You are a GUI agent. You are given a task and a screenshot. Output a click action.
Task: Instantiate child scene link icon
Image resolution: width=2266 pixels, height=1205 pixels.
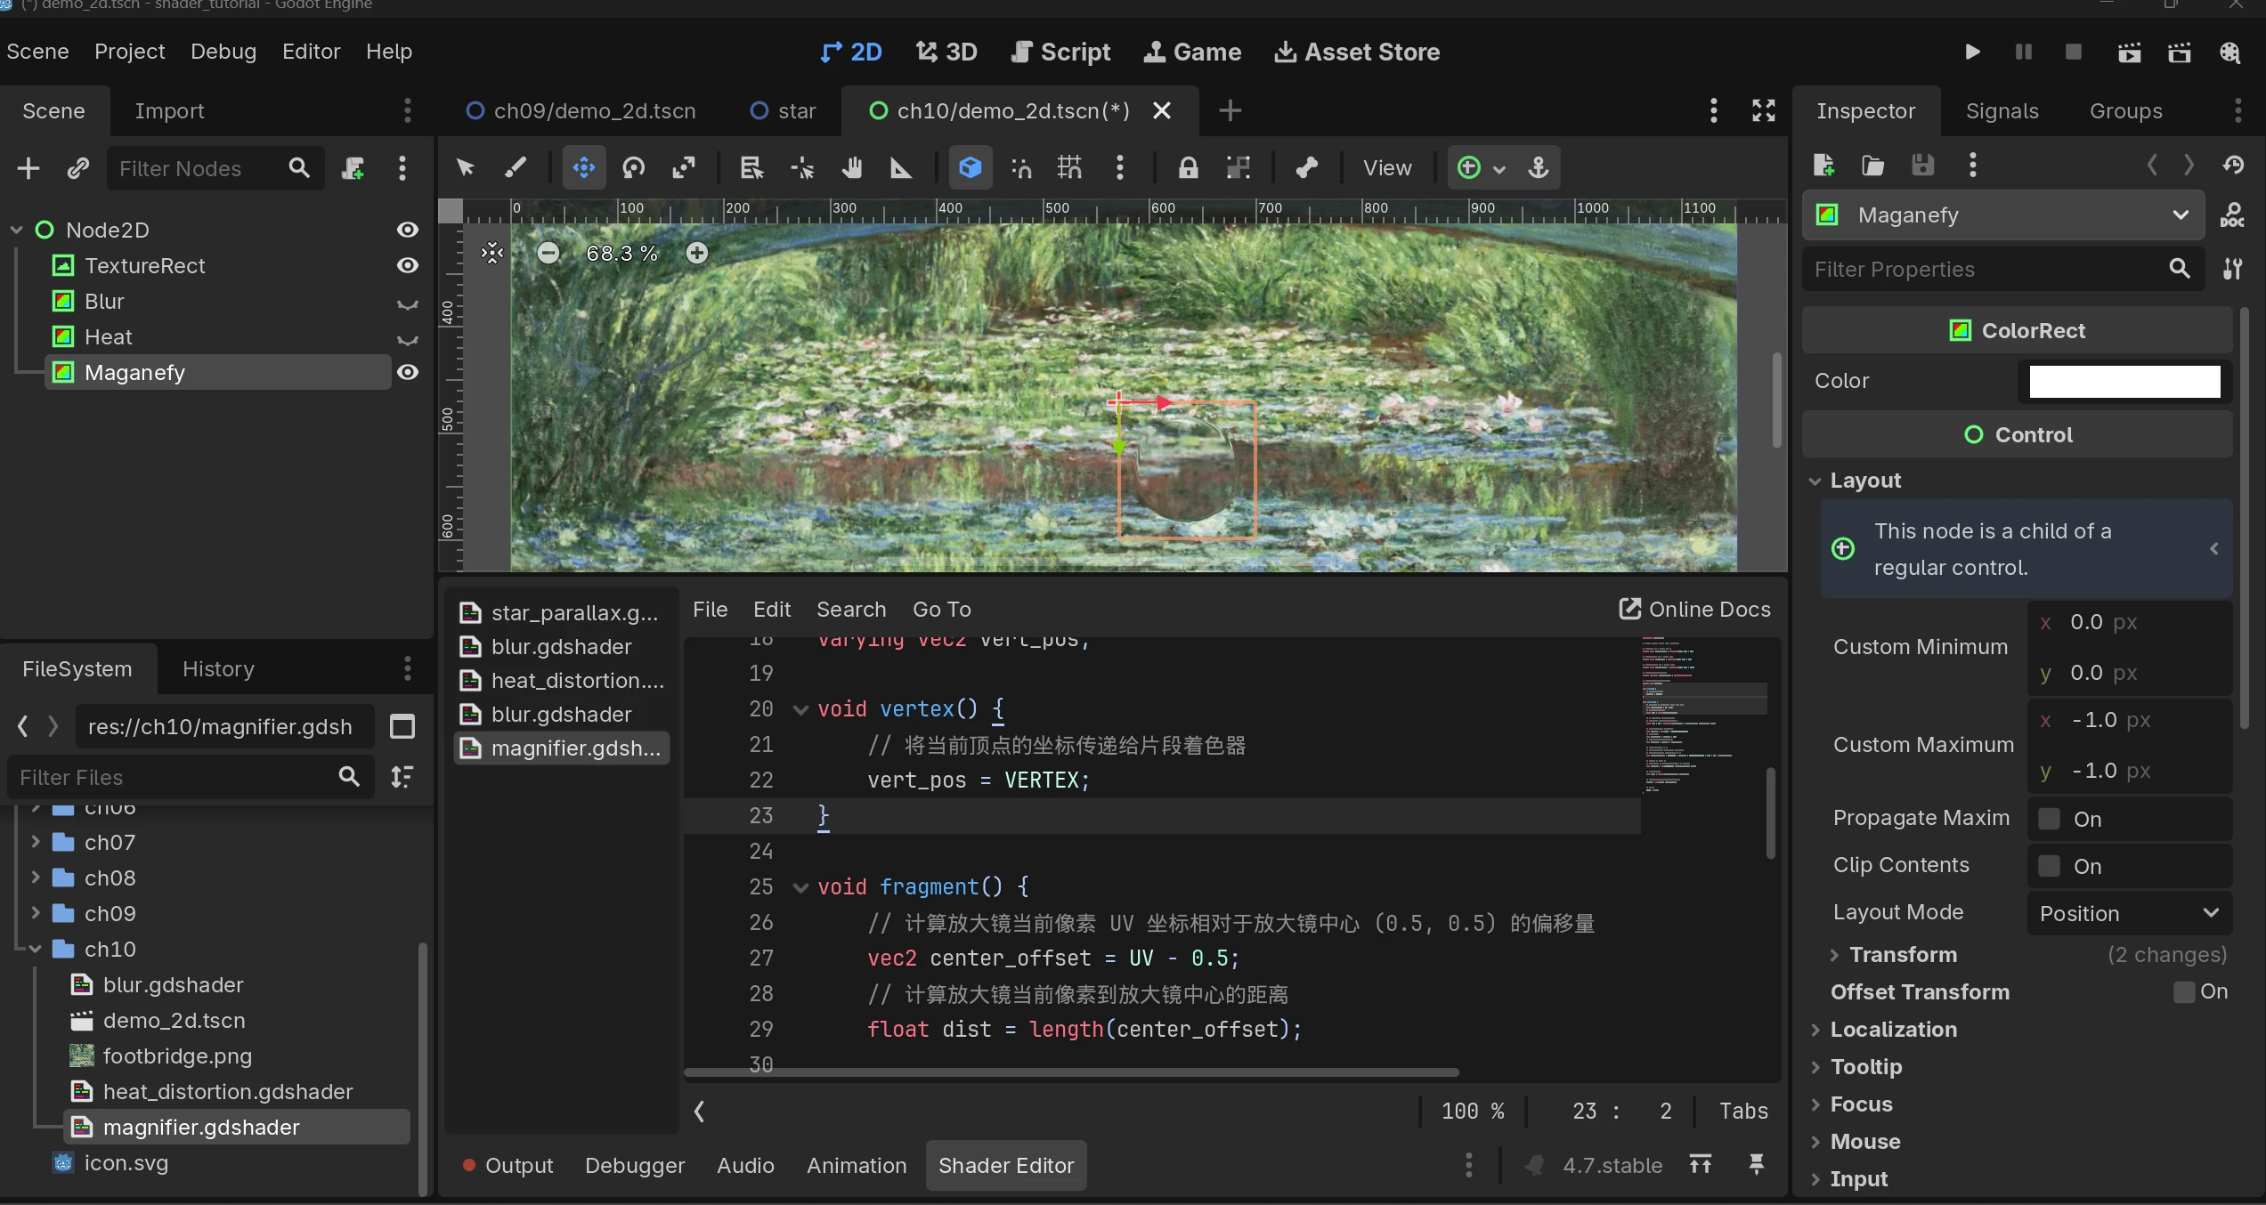click(x=78, y=168)
